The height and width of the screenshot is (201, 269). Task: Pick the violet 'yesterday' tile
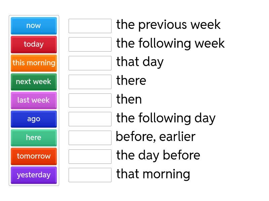[x=34, y=175]
